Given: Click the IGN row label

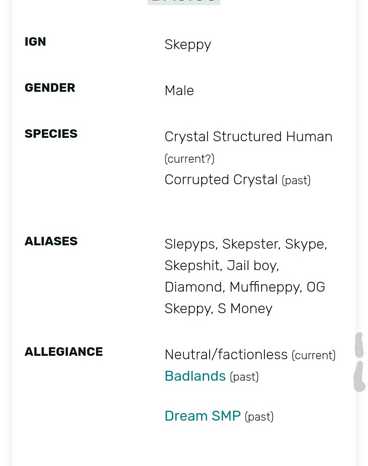Looking at the screenshot, I should click(35, 42).
